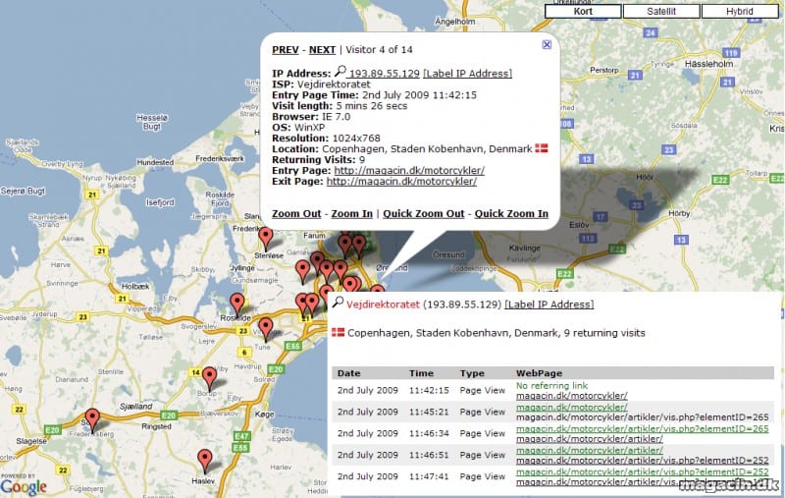Click the date cell in the 11:47:41 row
785x498 pixels.
pyautogui.click(x=367, y=476)
